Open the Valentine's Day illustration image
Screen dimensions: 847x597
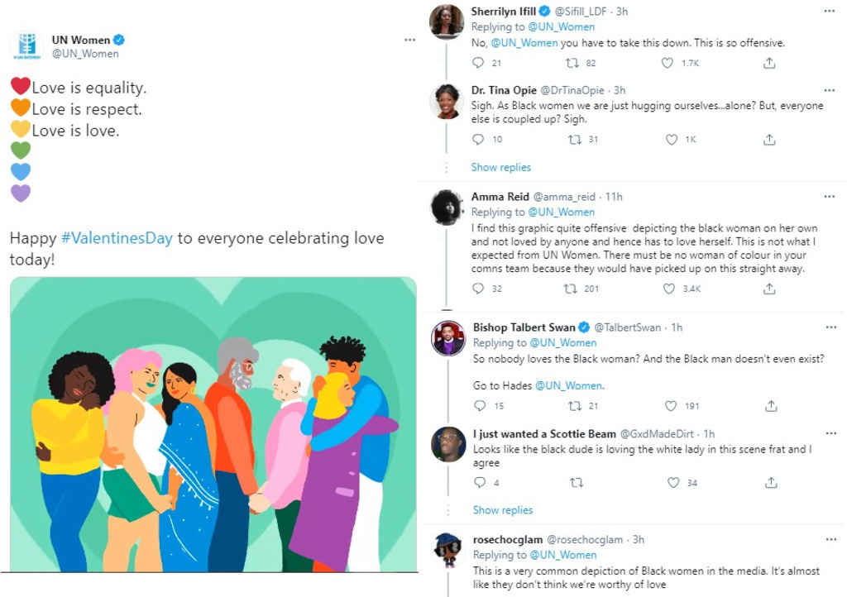pyautogui.click(x=213, y=424)
